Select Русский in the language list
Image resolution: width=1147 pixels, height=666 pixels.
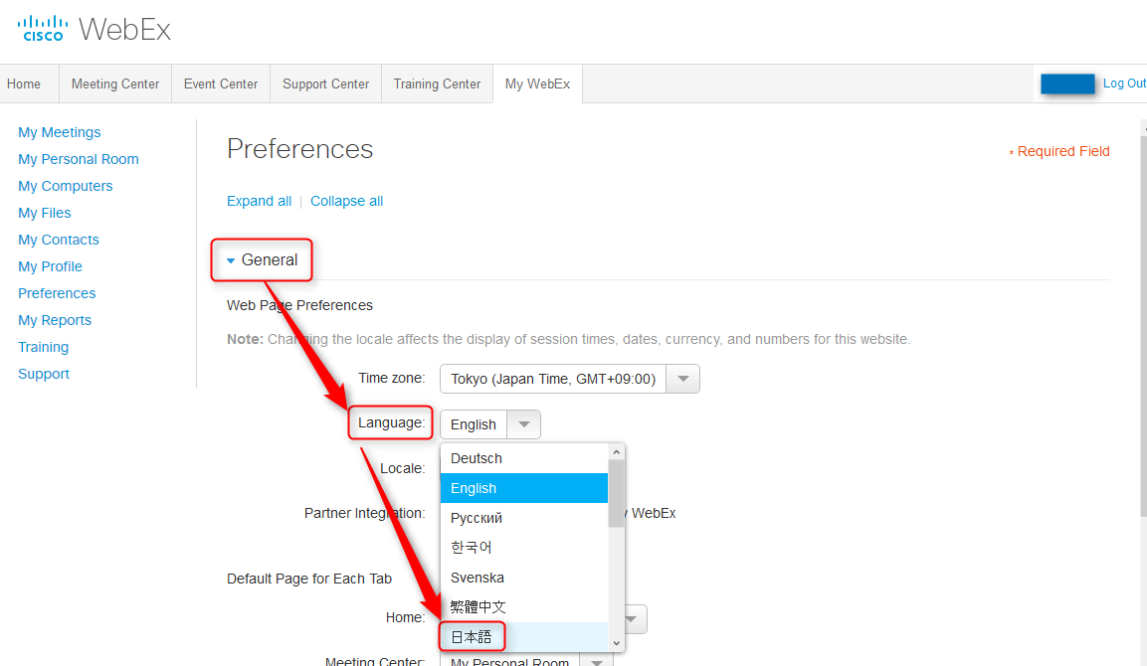pyautogui.click(x=523, y=518)
